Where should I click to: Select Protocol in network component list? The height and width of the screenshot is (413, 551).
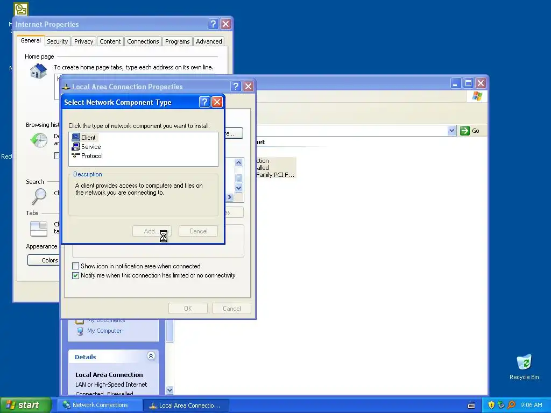click(x=91, y=156)
